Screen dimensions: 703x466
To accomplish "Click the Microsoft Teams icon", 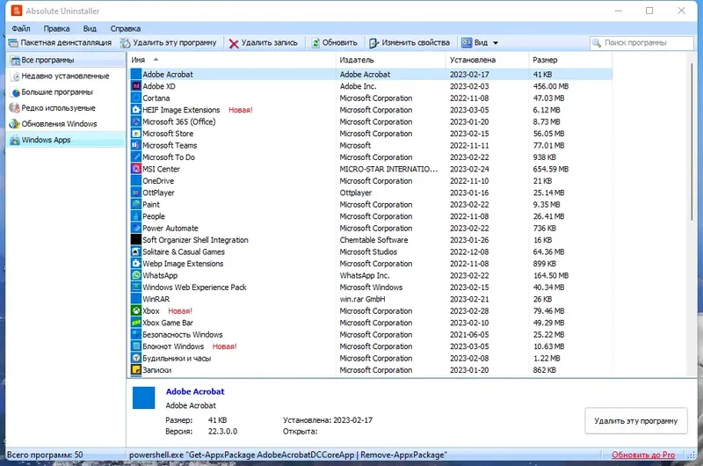I will pos(136,145).
